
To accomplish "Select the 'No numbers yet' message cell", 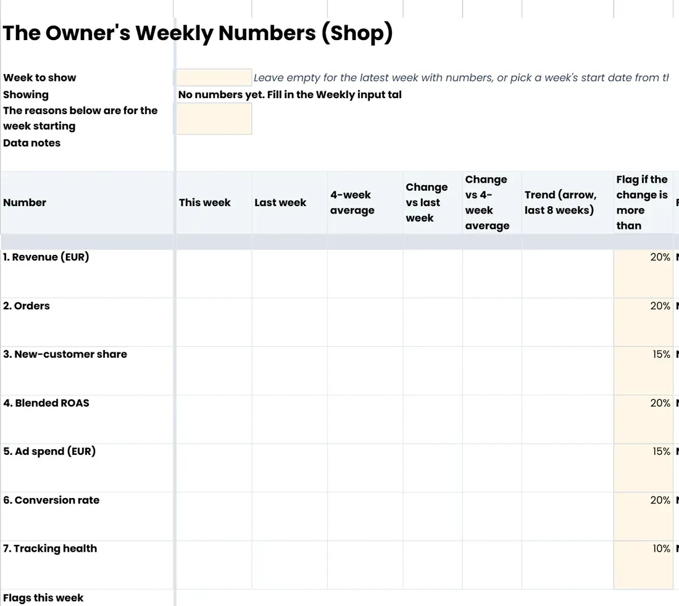I will click(x=290, y=94).
